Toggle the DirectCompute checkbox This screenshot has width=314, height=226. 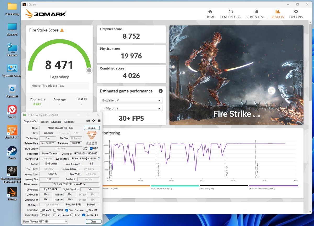(67, 210)
